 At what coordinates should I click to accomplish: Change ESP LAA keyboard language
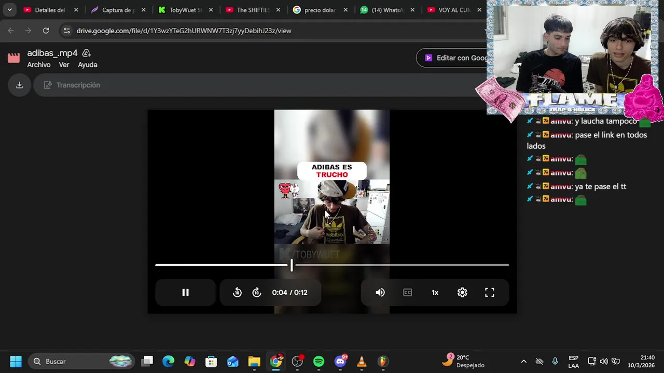(573, 361)
